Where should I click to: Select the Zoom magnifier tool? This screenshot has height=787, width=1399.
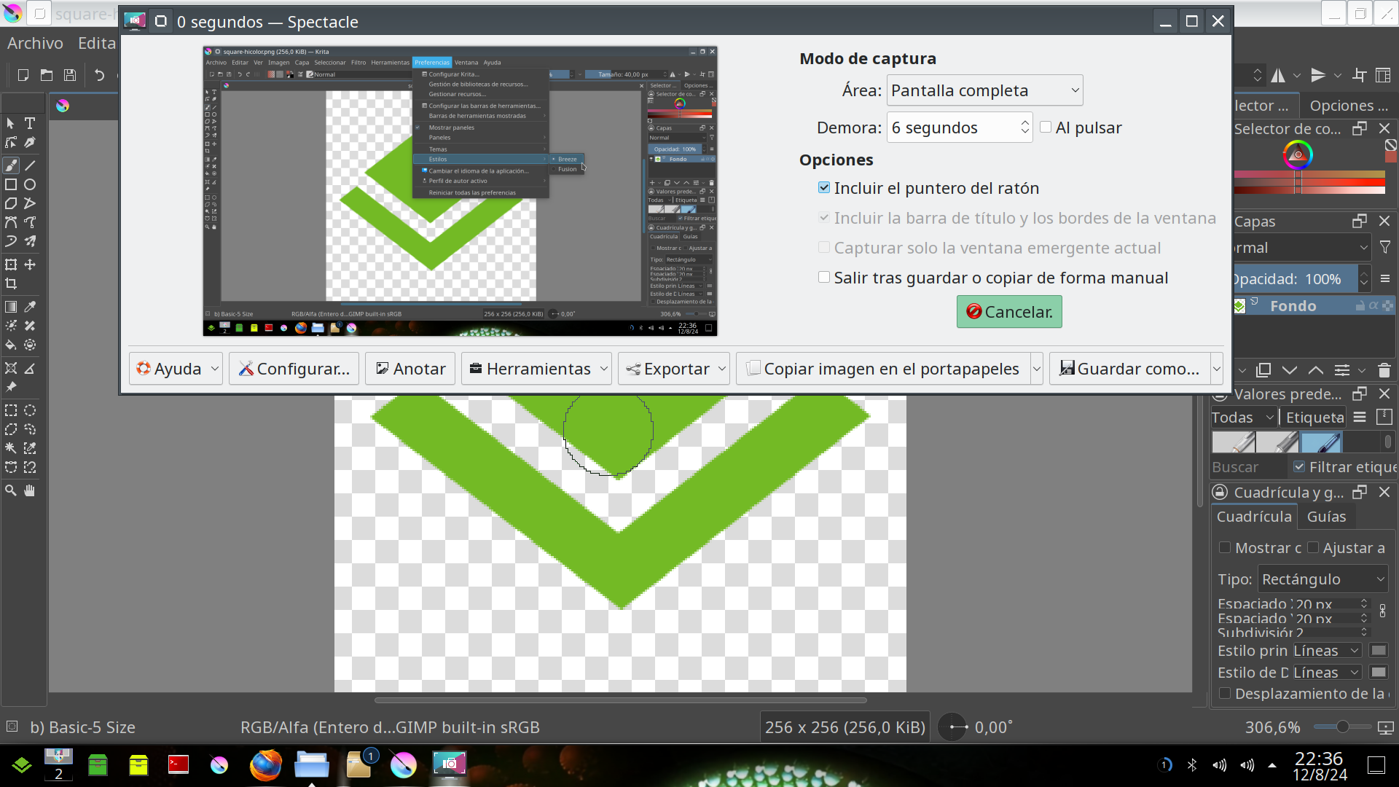click(x=11, y=490)
